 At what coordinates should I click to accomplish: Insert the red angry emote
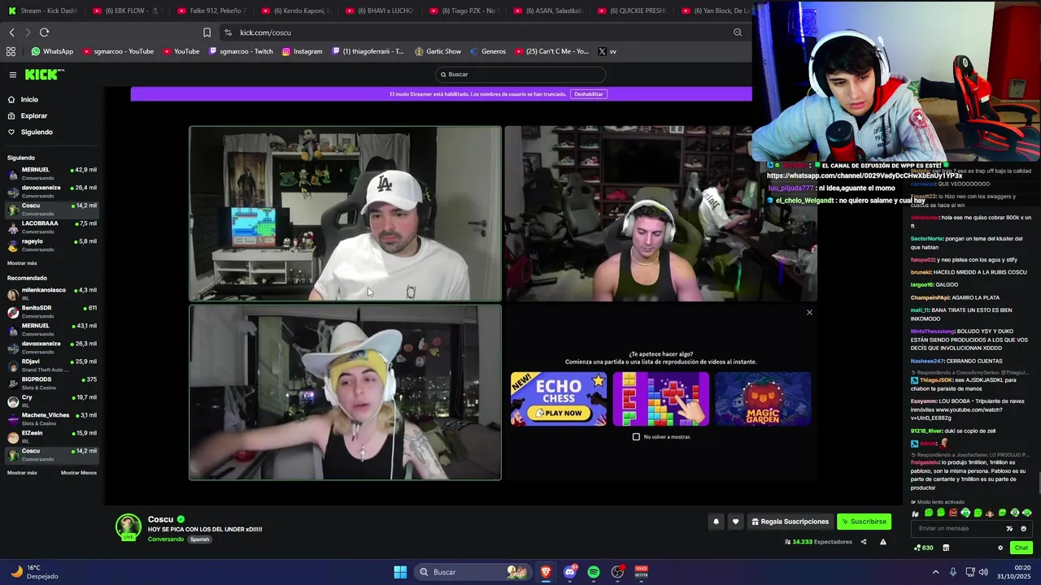click(953, 513)
